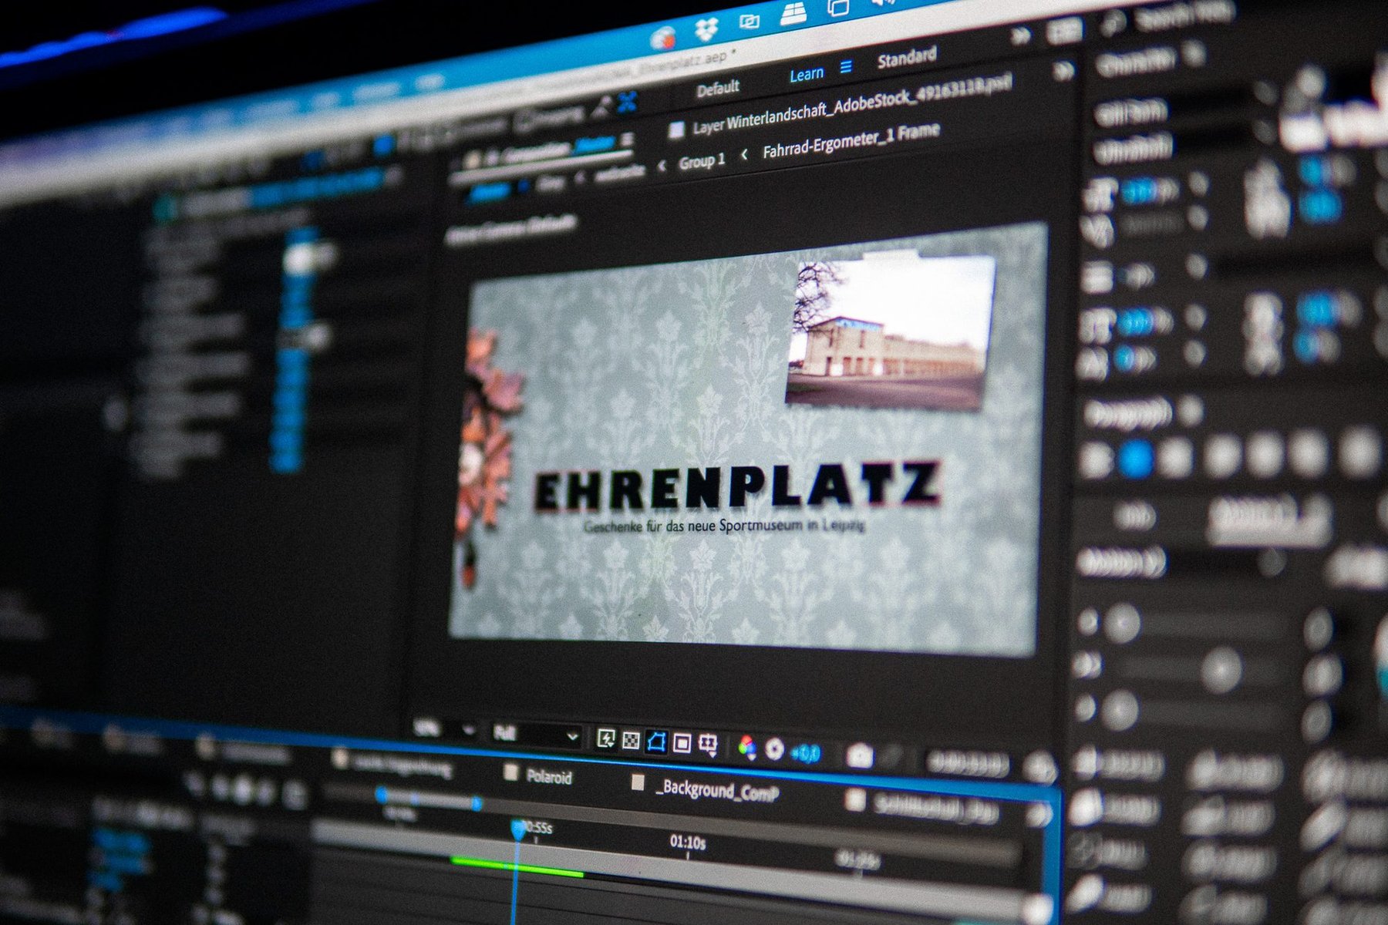Viewport: 1388px width, 925px height.
Task: Open Dropbox in the macOS menu bar
Action: point(706,29)
